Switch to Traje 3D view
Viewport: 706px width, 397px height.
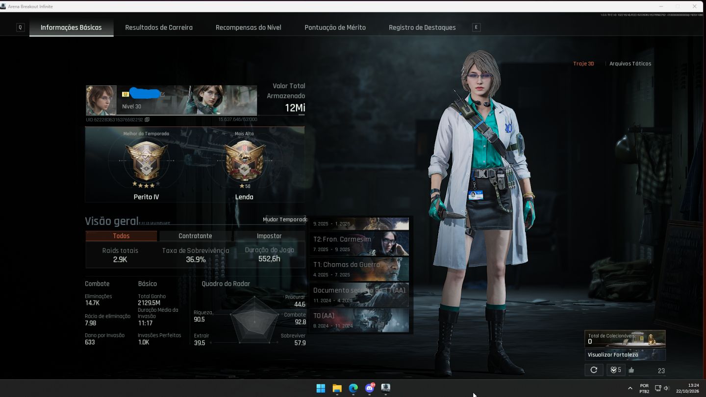tap(583, 64)
